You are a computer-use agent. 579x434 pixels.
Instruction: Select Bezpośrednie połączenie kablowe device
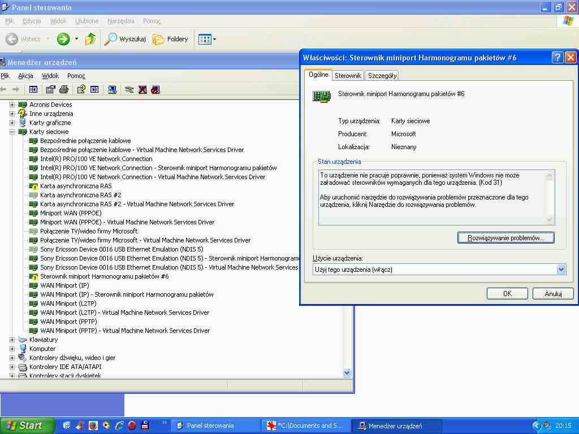tap(85, 141)
